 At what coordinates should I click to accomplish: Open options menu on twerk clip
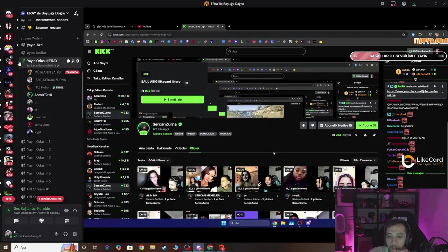point(325,196)
